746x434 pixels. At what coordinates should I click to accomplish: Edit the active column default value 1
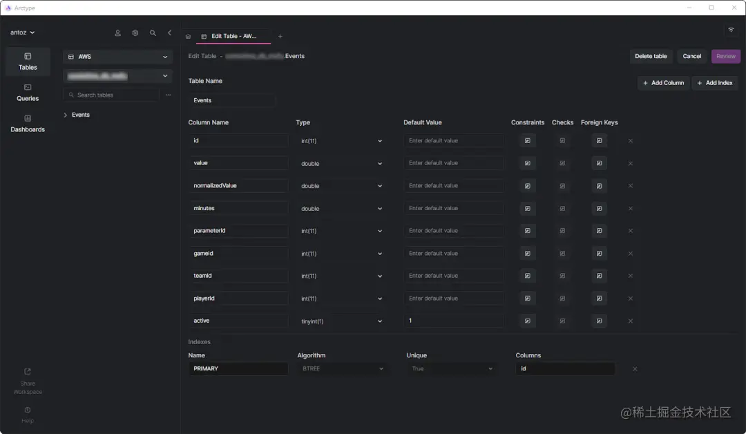click(453, 321)
